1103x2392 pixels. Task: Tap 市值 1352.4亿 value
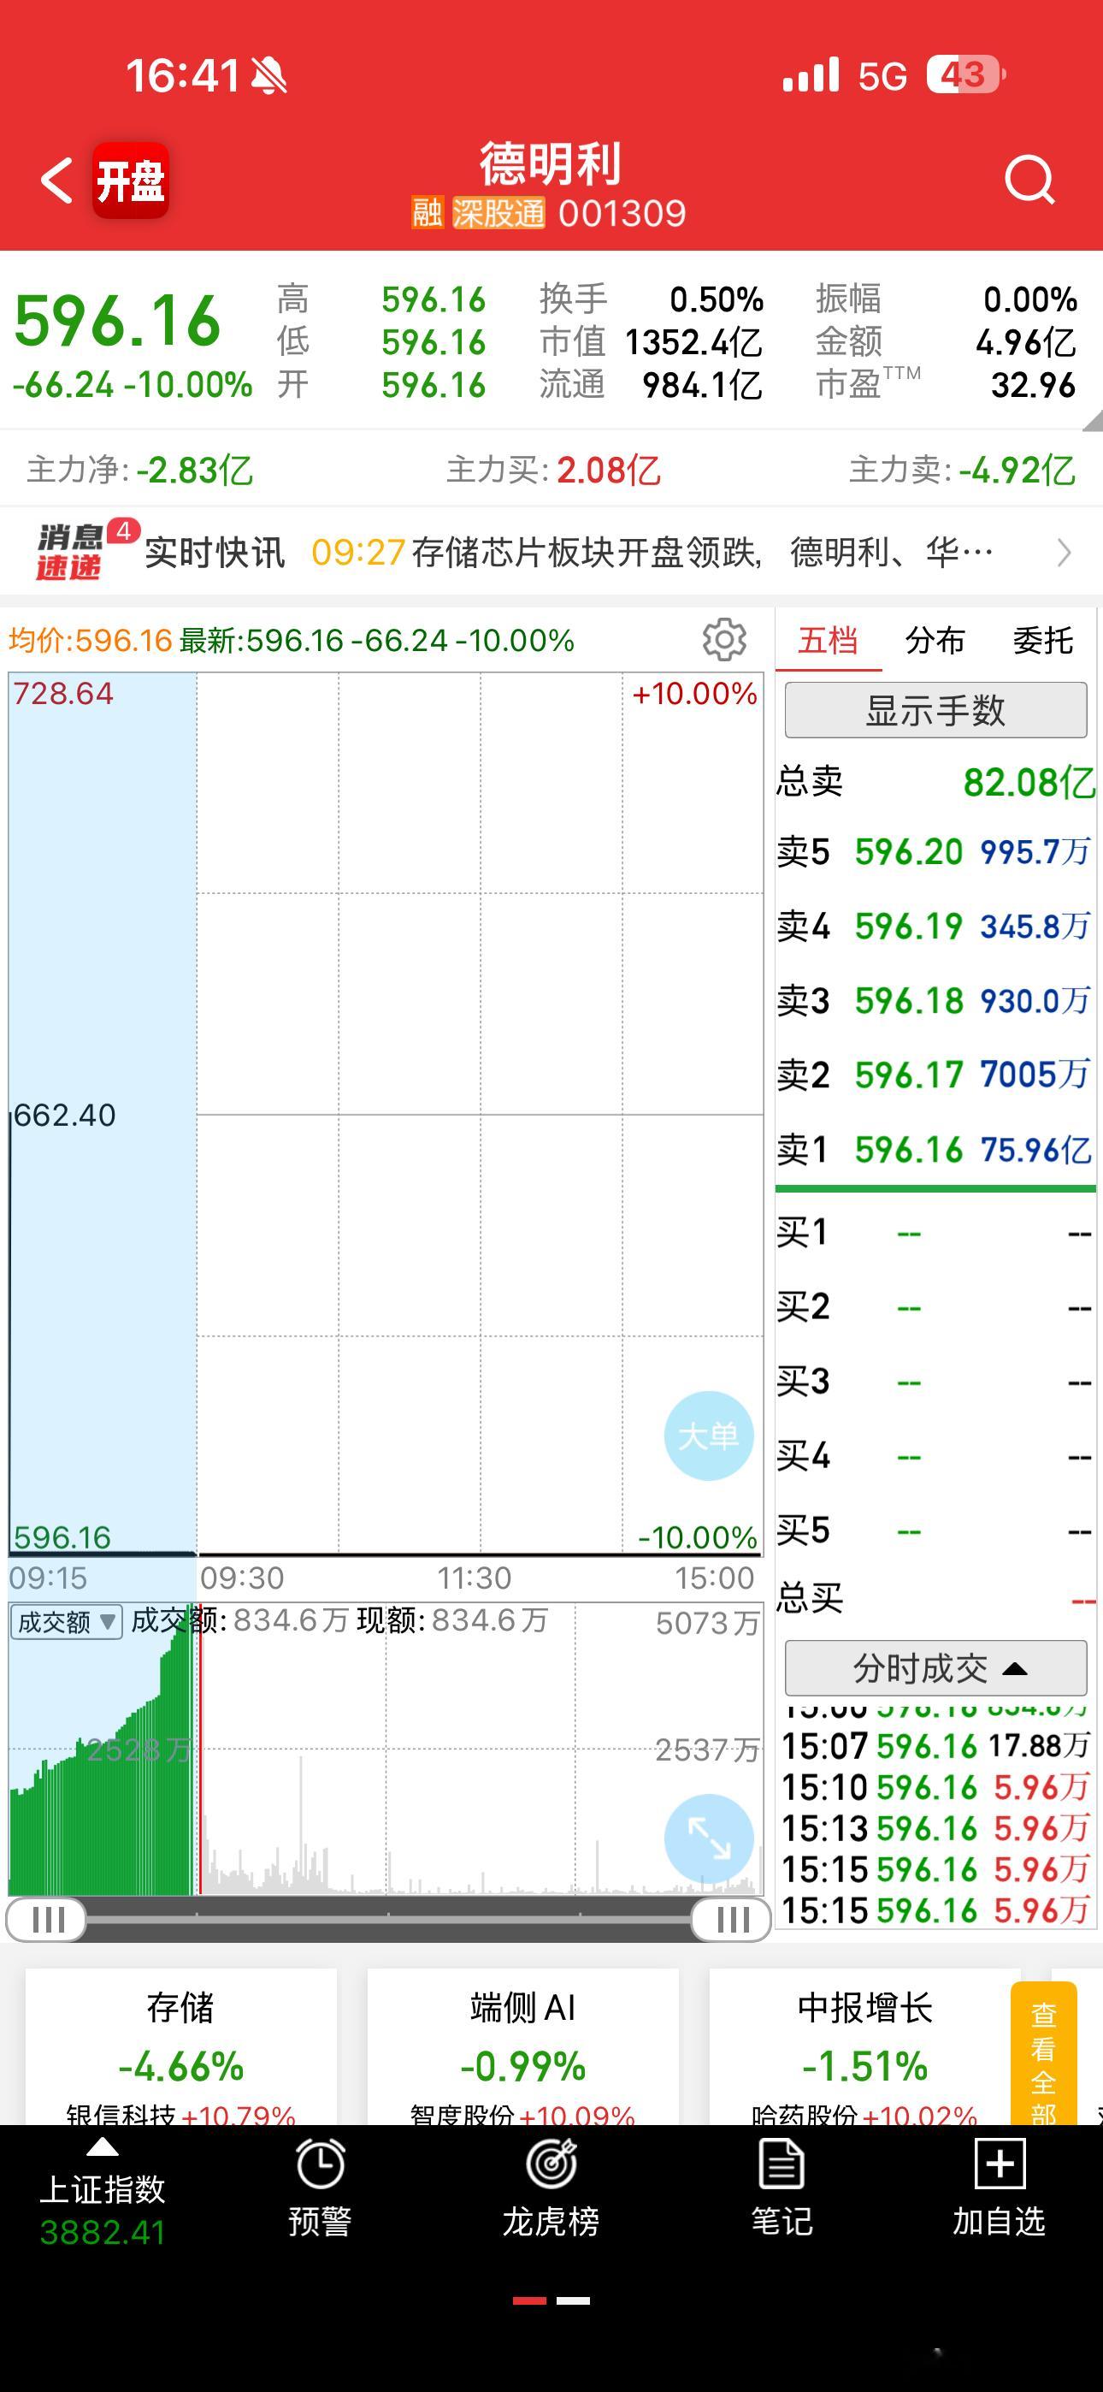click(693, 343)
